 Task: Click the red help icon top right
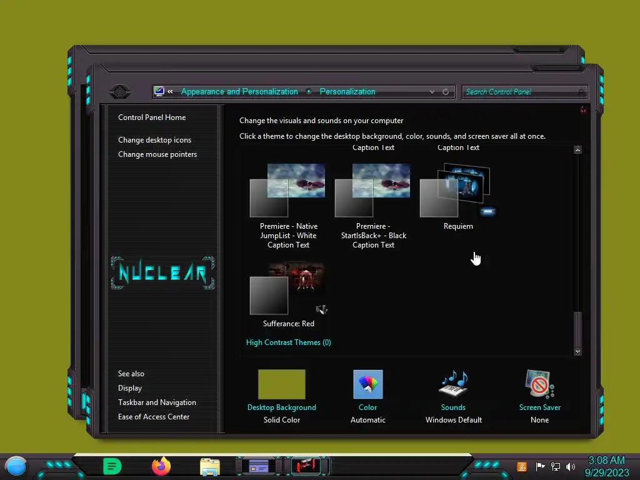583,110
